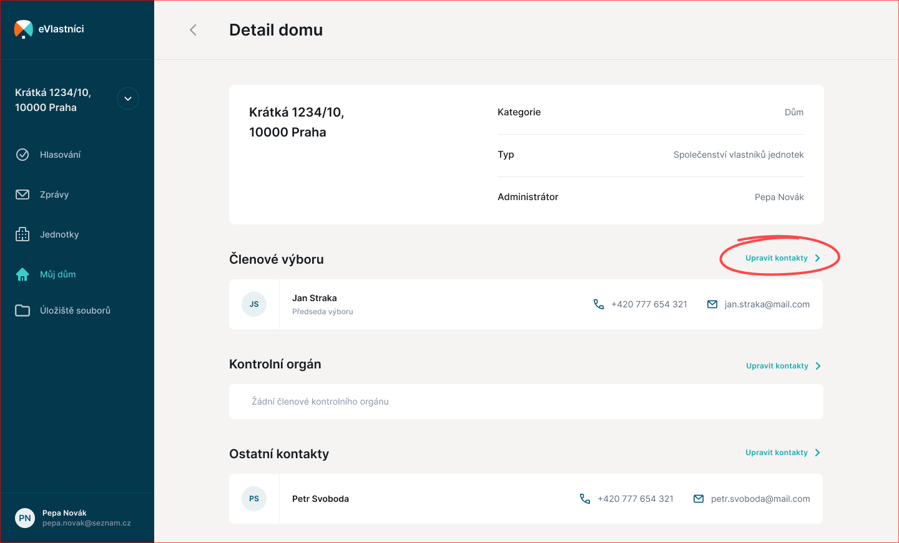Click the JS avatar of Jan Straka
The width and height of the screenshot is (899, 543).
[x=254, y=304]
